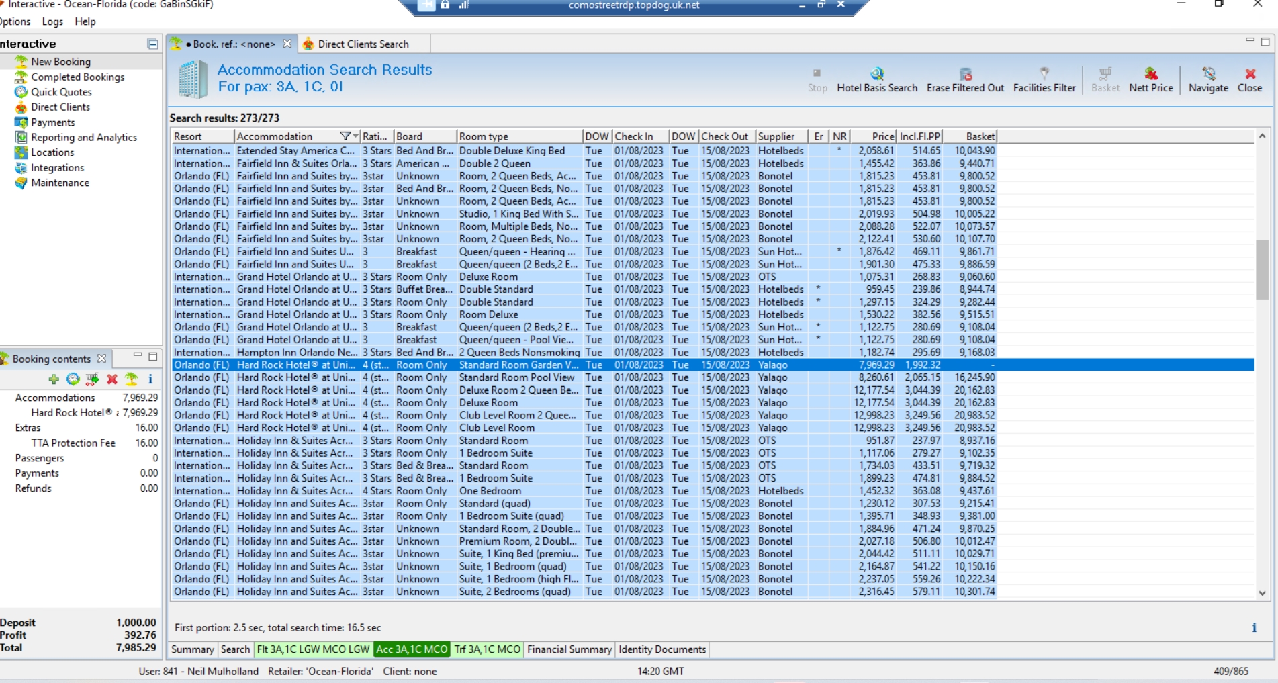
Task: Click the Payments dollar icon
Action: [x=21, y=122]
